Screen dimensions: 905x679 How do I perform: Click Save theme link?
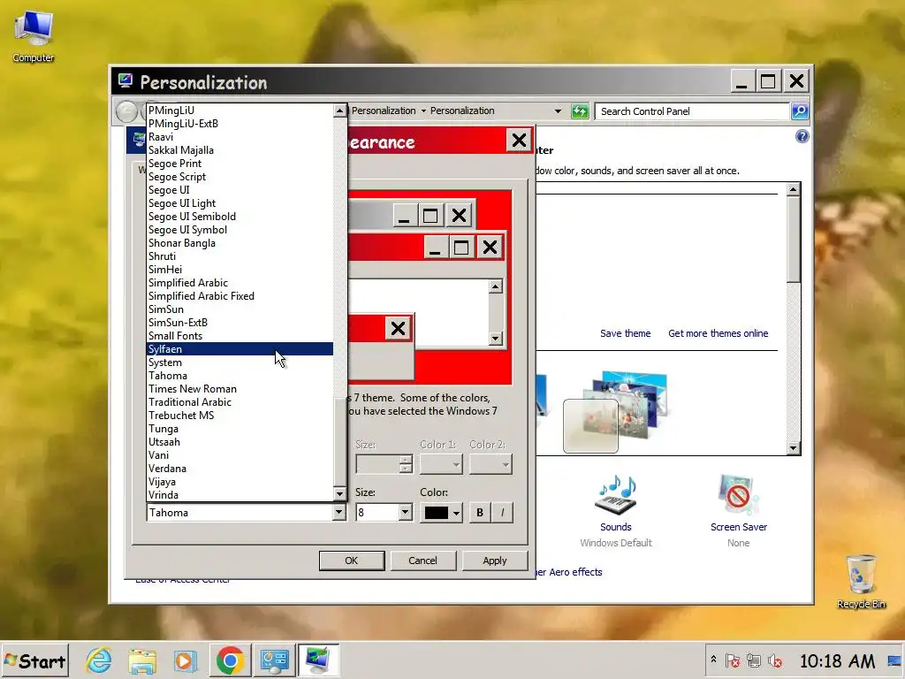(x=625, y=333)
